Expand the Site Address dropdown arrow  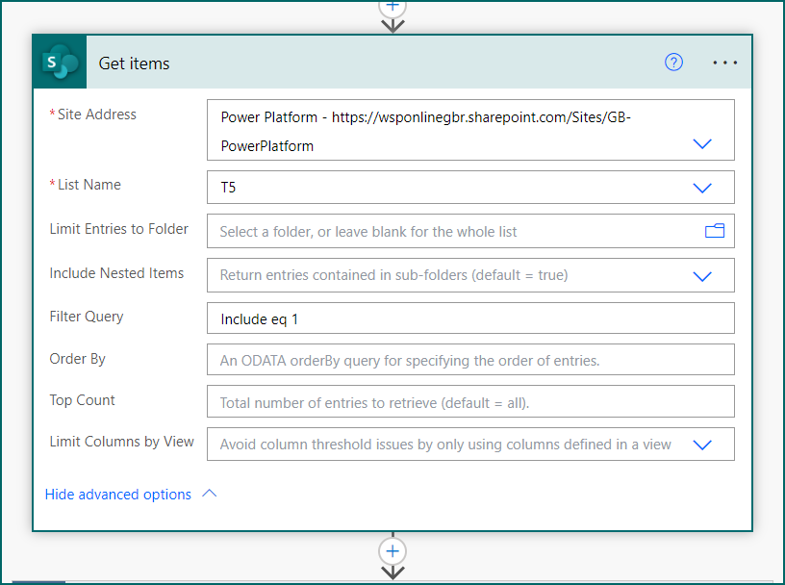(x=702, y=143)
